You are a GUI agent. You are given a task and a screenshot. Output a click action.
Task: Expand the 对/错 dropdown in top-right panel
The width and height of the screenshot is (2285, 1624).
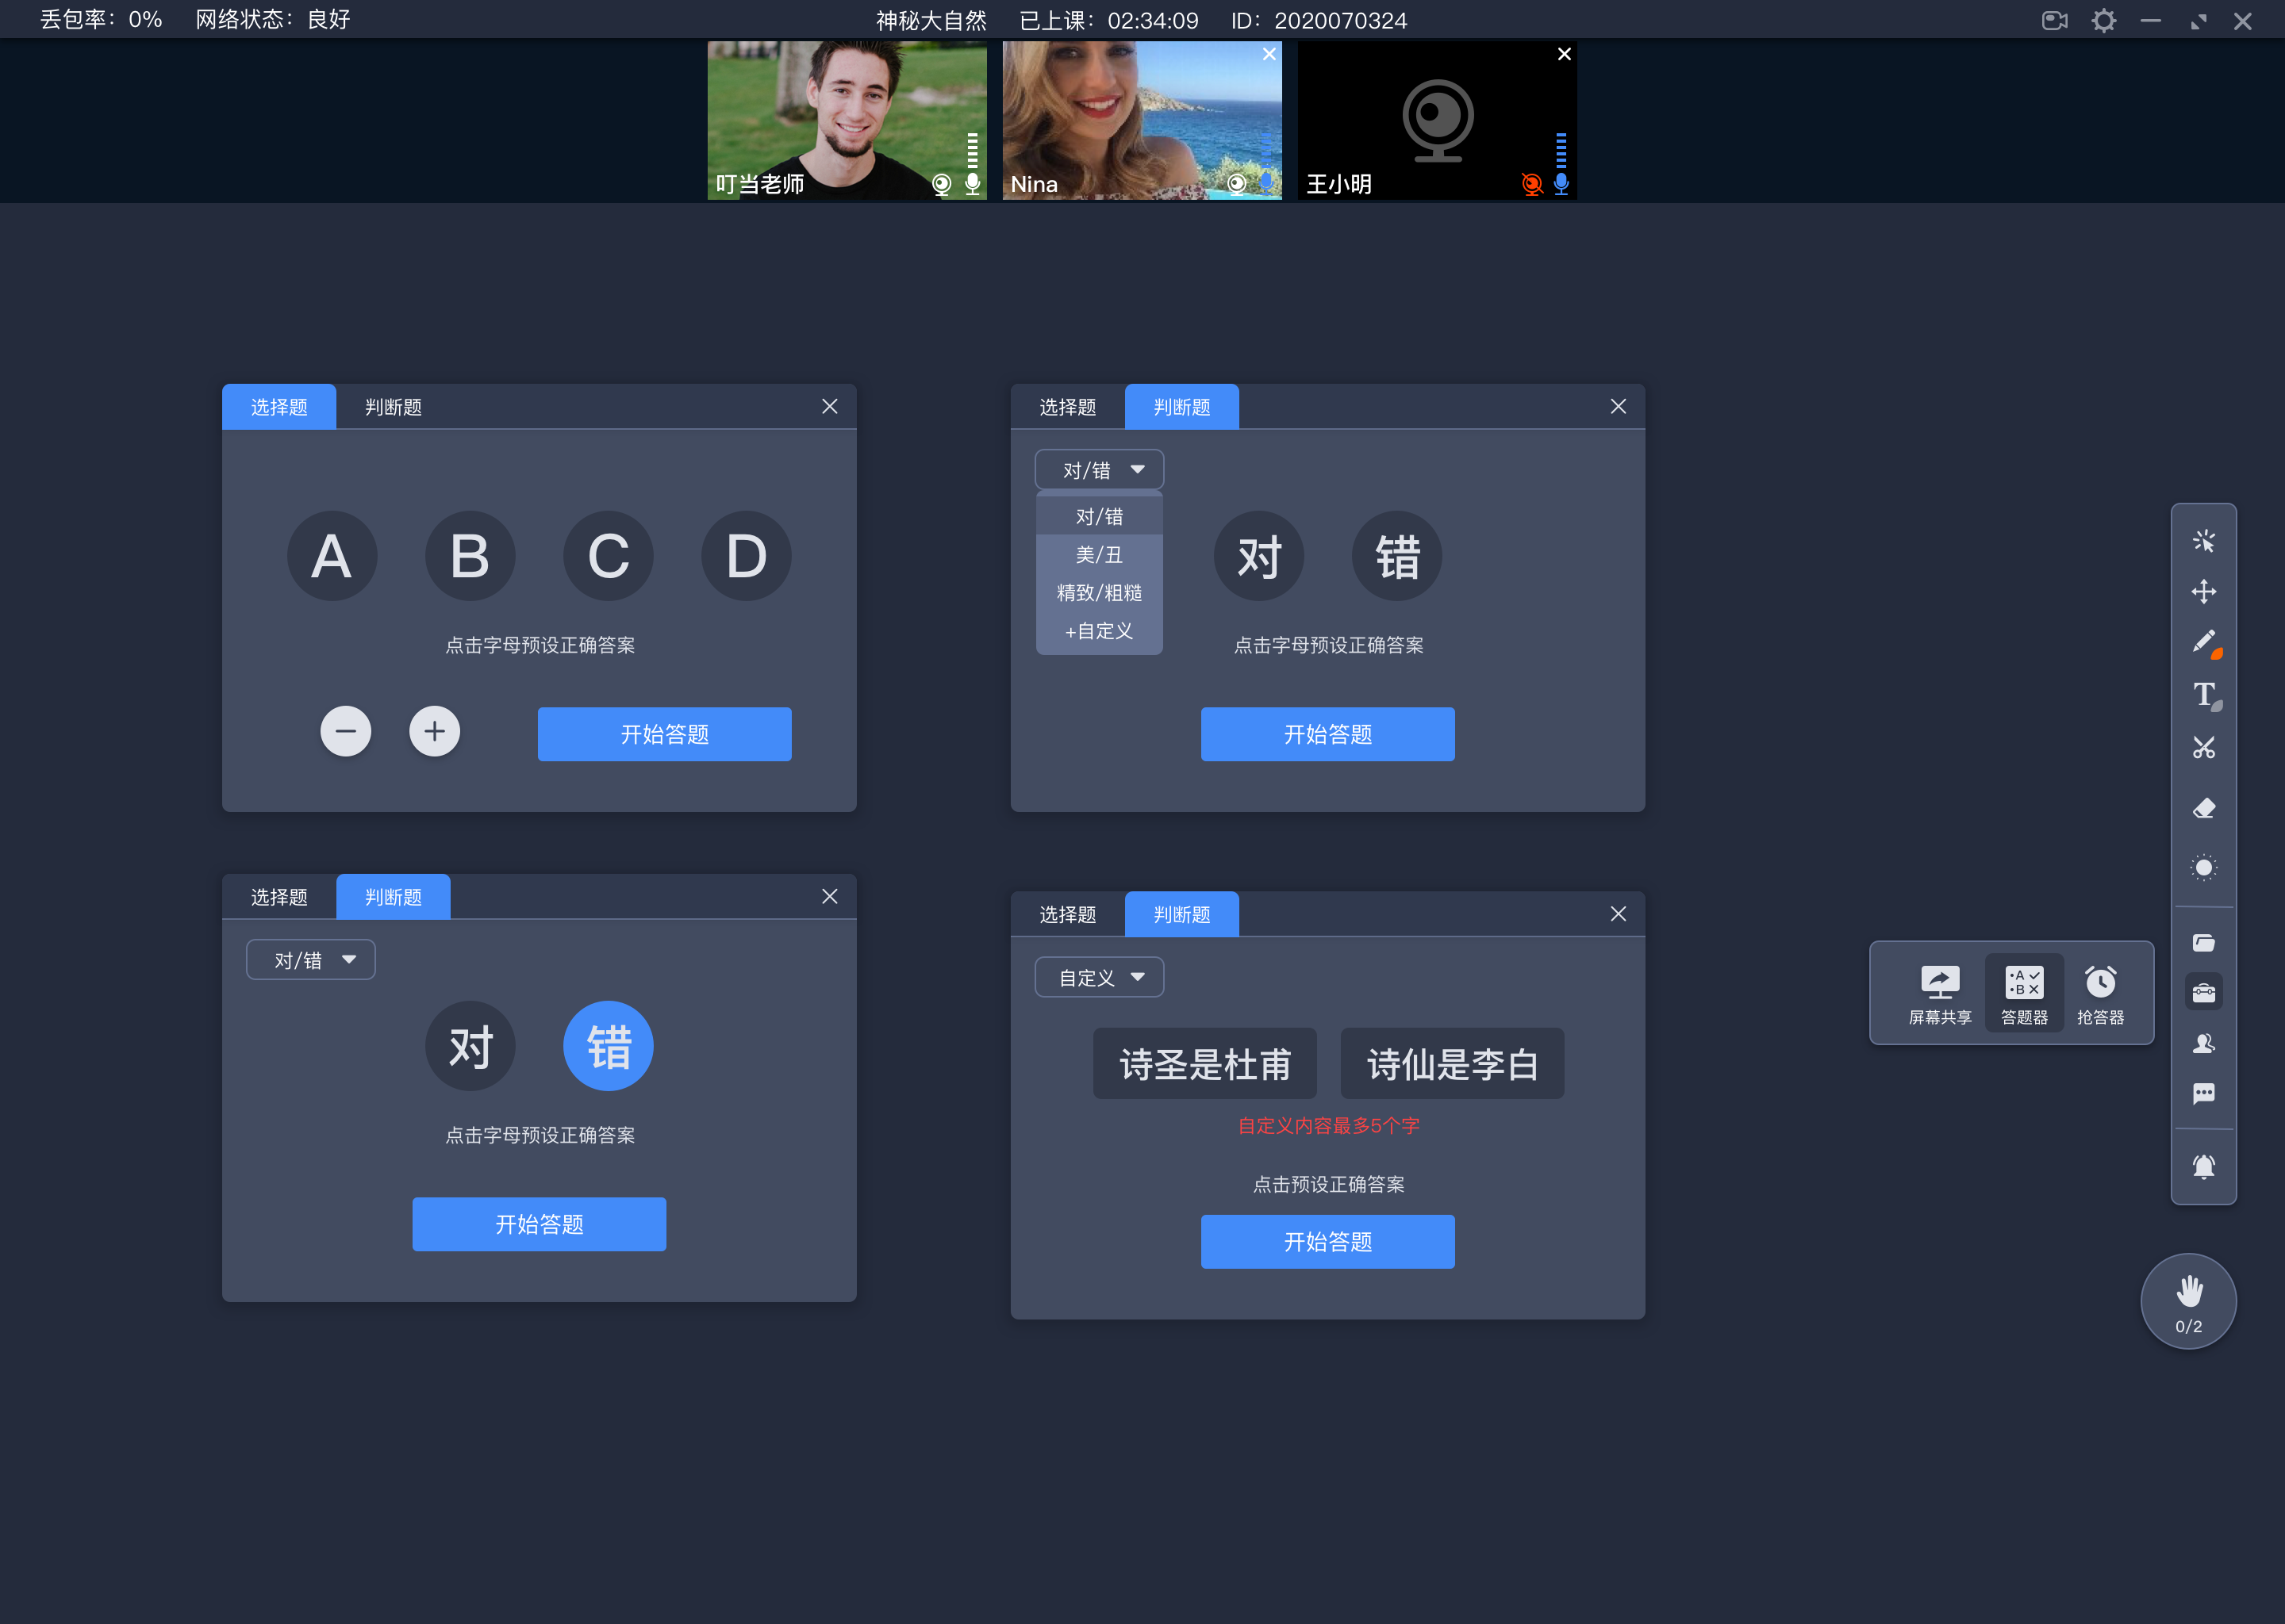pyautogui.click(x=1093, y=469)
